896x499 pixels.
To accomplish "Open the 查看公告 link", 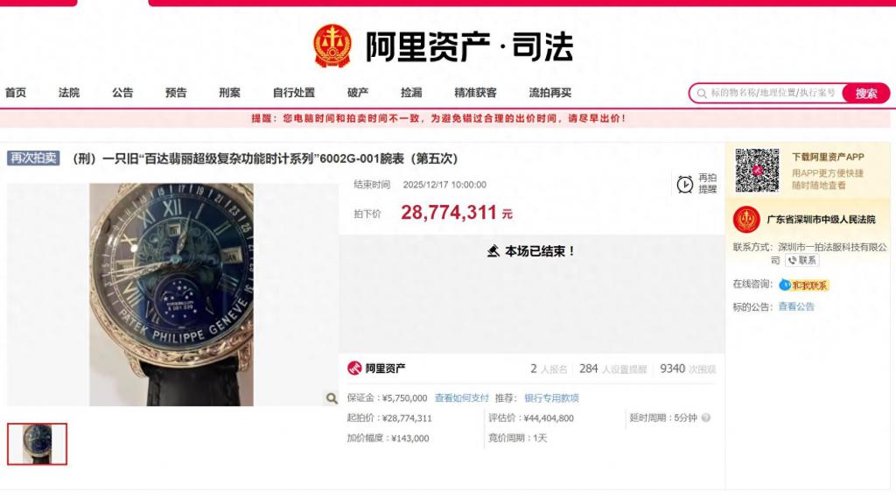I will tap(796, 307).
